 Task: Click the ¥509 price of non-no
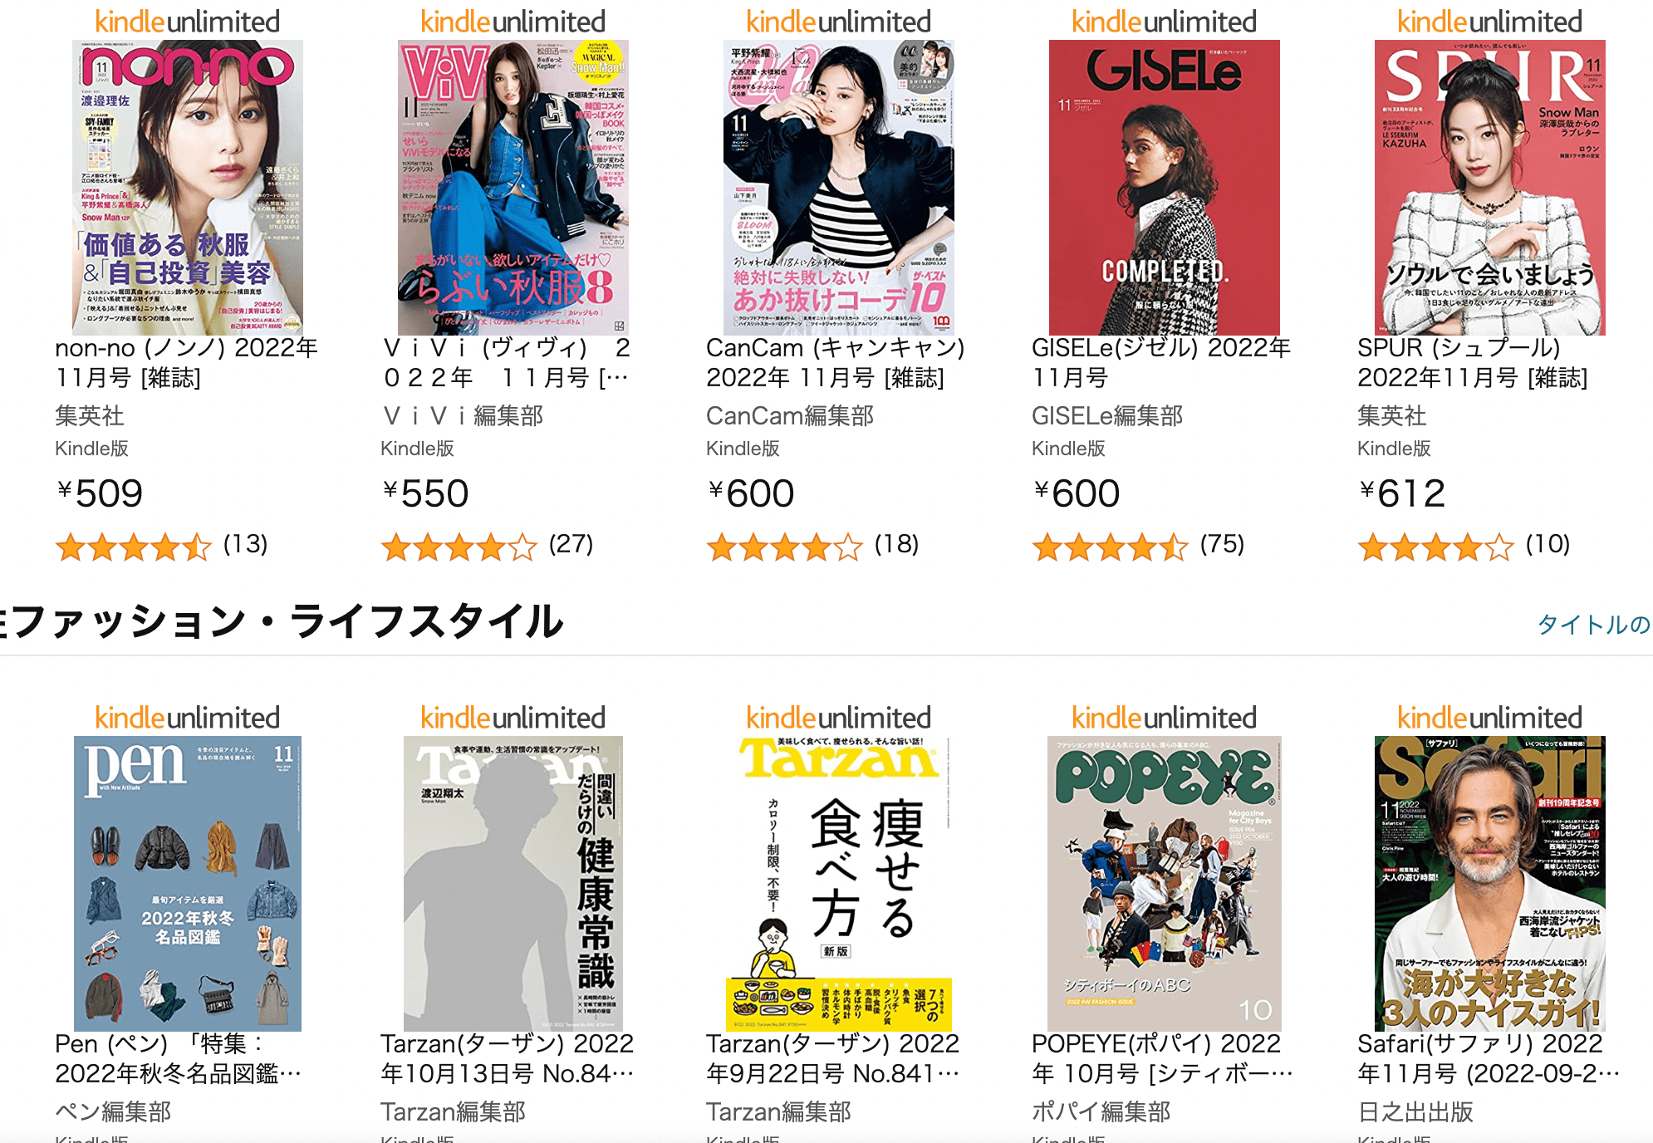point(100,493)
